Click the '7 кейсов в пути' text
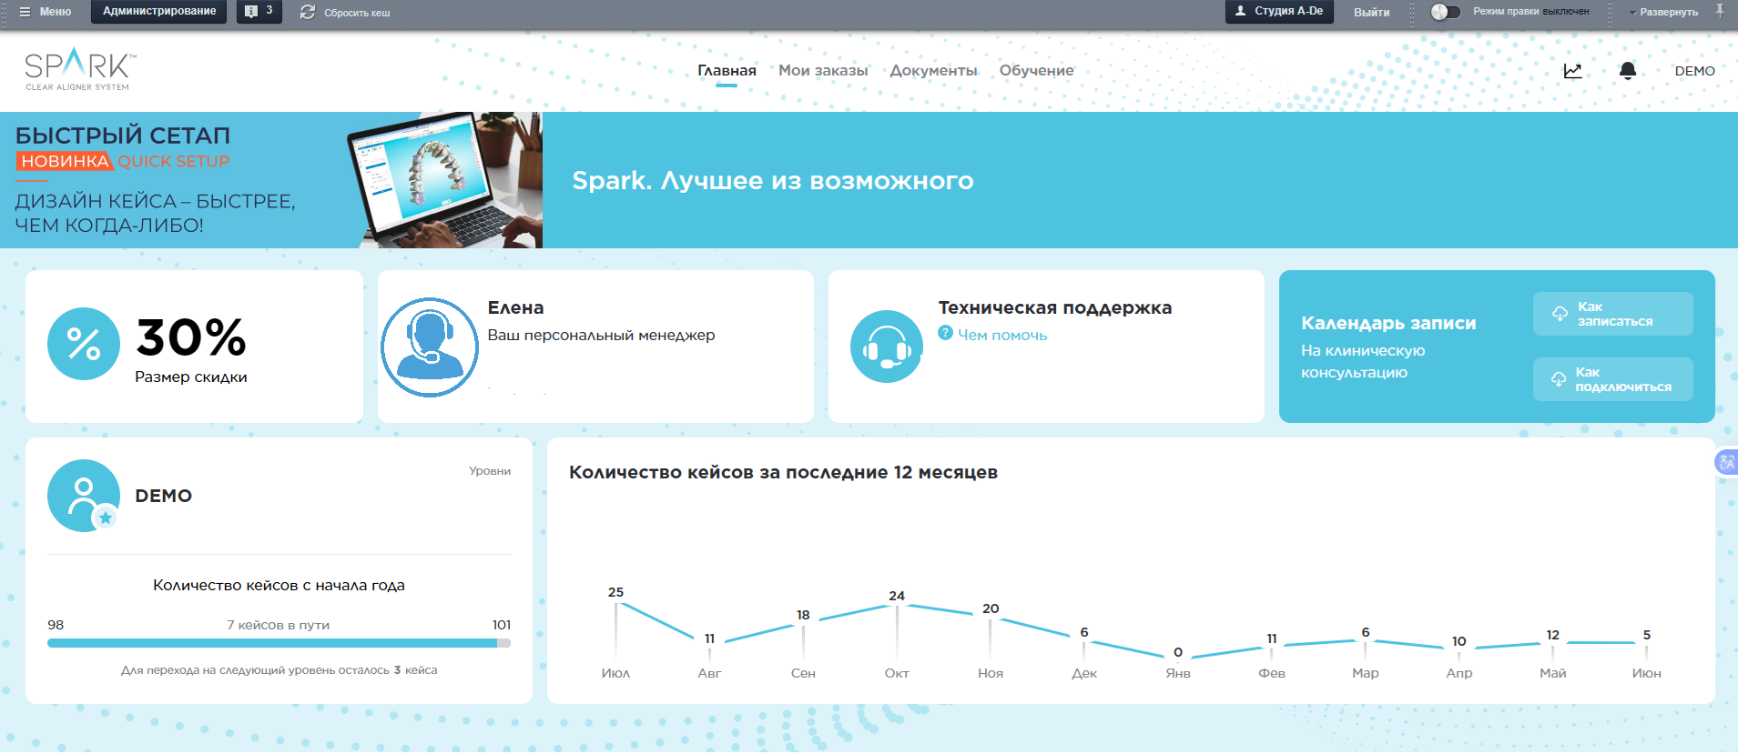The width and height of the screenshot is (1738, 754). click(279, 625)
